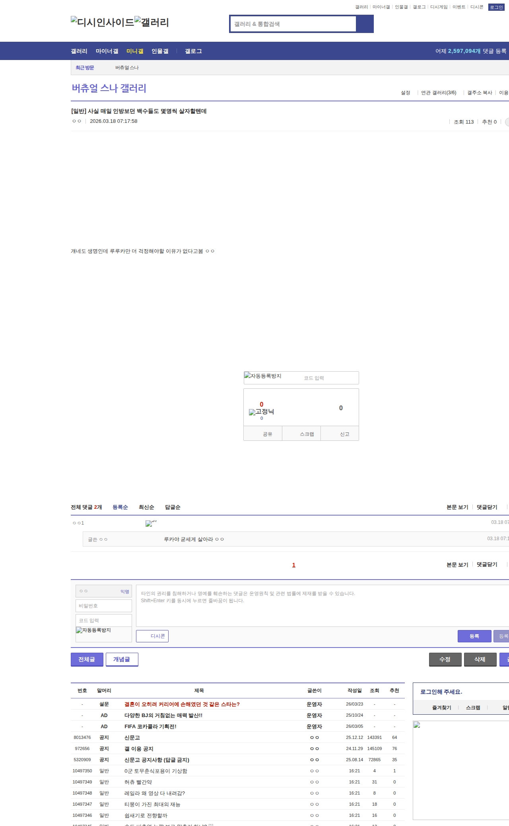Expand the 연관 갤러리(3/6) list
Screen dimensions: 509x826
click(x=439, y=93)
